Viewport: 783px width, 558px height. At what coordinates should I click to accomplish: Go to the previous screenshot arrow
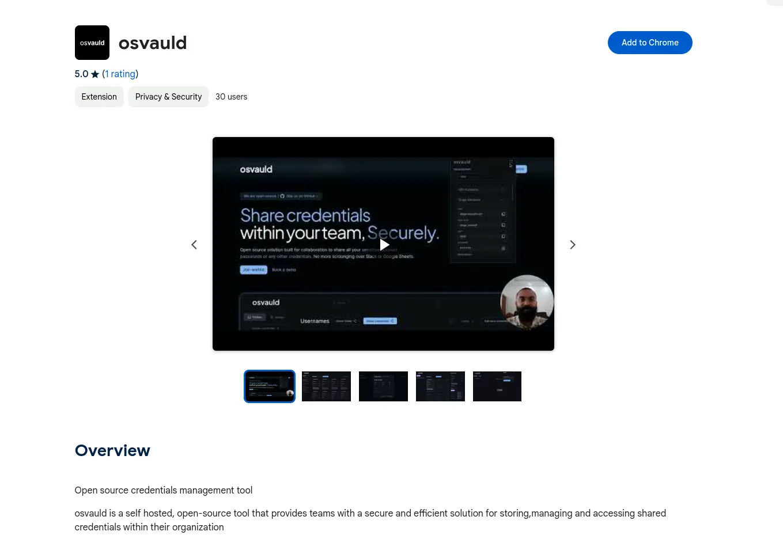[194, 245]
